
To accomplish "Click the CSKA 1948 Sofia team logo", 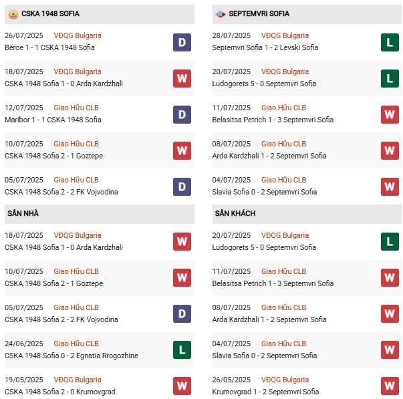I will point(11,13).
